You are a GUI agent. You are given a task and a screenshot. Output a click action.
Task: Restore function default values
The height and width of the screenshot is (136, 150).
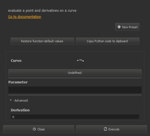[x=42, y=41]
